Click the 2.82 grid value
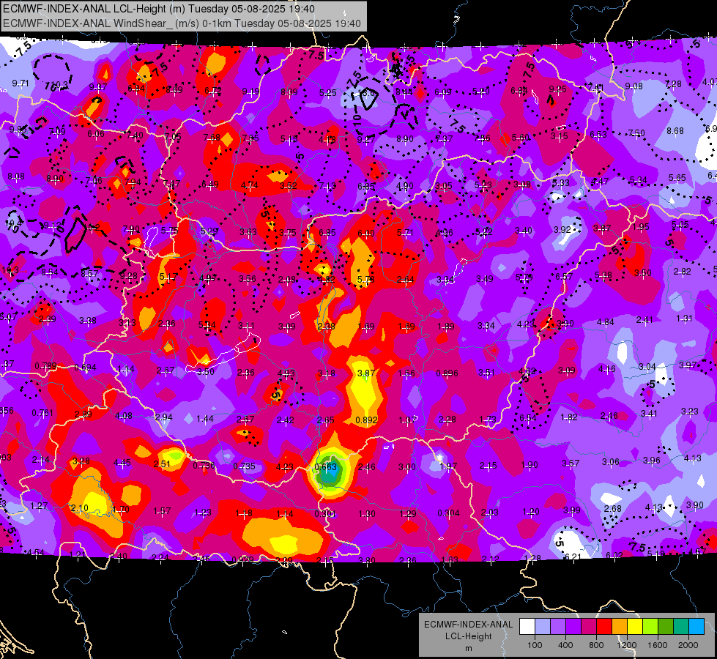This screenshot has width=717, height=659. [x=683, y=271]
